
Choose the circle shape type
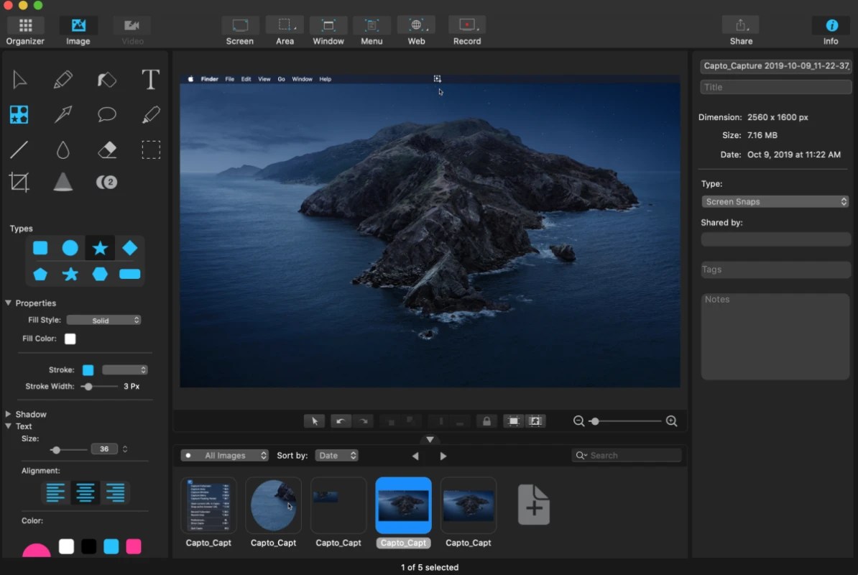70,247
